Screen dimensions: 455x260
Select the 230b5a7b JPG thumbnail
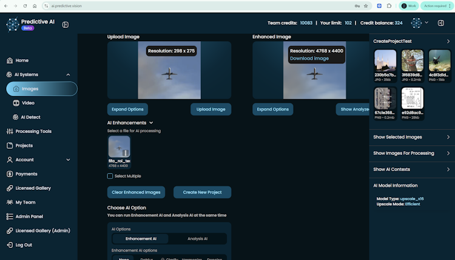coord(385,60)
